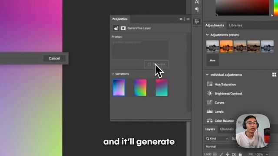Click the Brightness/Contrast label
278x156 pixels.
[228, 94]
